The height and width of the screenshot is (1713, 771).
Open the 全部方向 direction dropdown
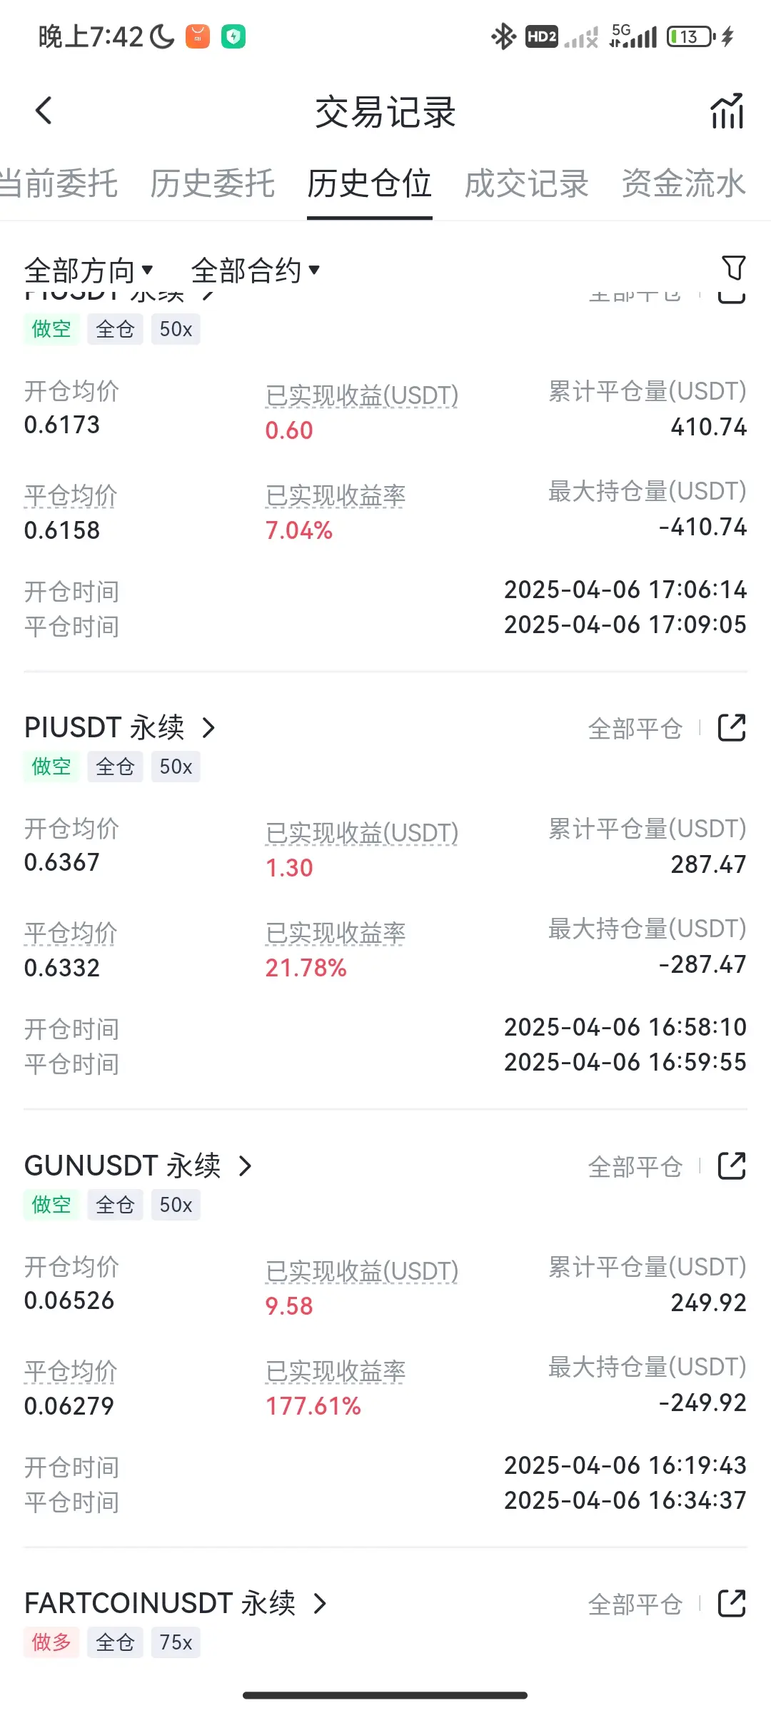tap(89, 271)
